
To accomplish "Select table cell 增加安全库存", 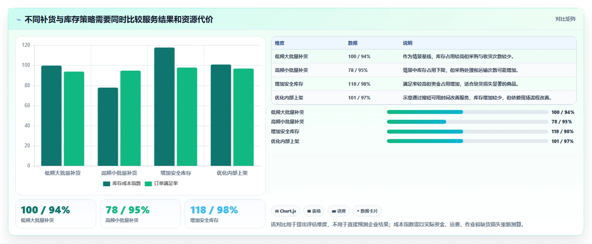I will pos(289,84).
